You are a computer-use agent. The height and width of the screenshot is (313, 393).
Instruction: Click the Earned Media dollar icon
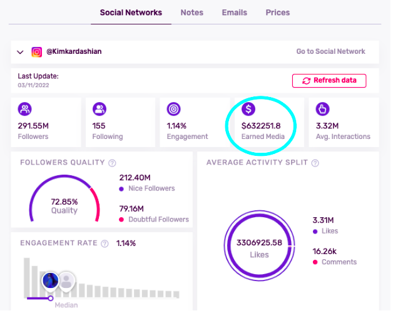coord(248,110)
